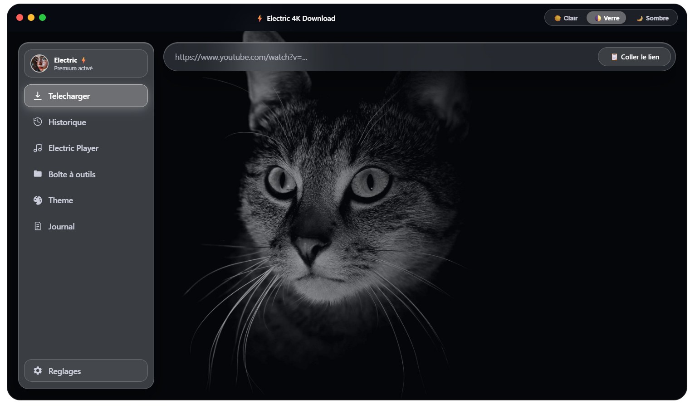Click the 'Premium activé' status text
Screen dimensions: 695x409
click(73, 68)
